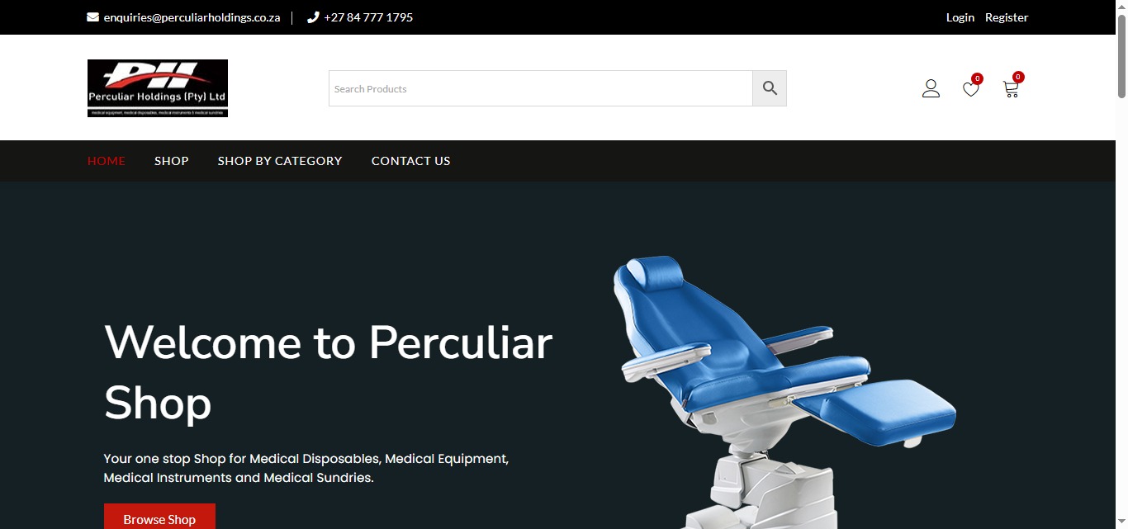The height and width of the screenshot is (529, 1128).
Task: Click the envelope email icon
Action: (x=92, y=17)
